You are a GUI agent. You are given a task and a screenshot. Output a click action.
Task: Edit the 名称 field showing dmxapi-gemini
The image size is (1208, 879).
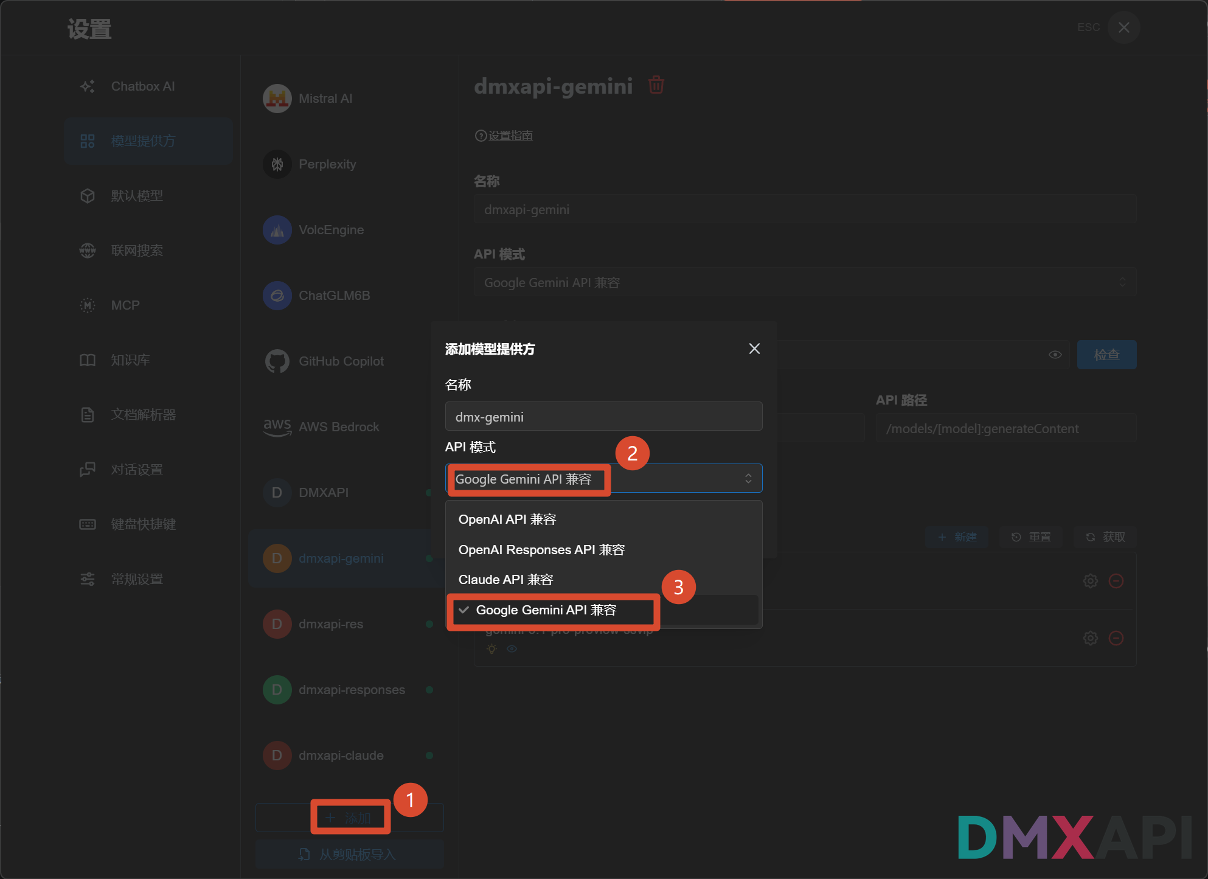coord(805,209)
